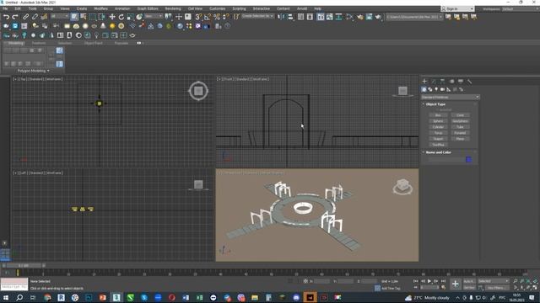The height and width of the screenshot is (303, 540).
Task: Open the Create Selection Set dropdown
Action: (257, 16)
